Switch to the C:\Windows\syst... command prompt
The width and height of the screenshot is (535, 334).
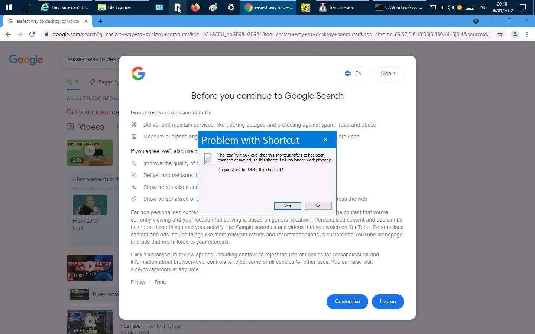tap(398, 7)
